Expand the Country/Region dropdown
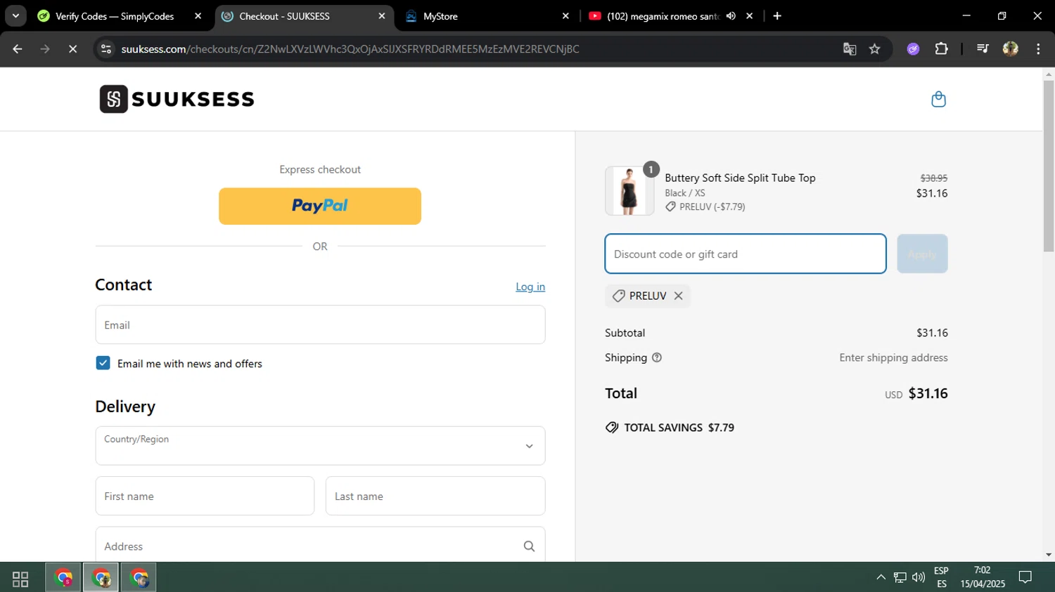Viewport: 1055px width, 592px height. click(x=320, y=445)
